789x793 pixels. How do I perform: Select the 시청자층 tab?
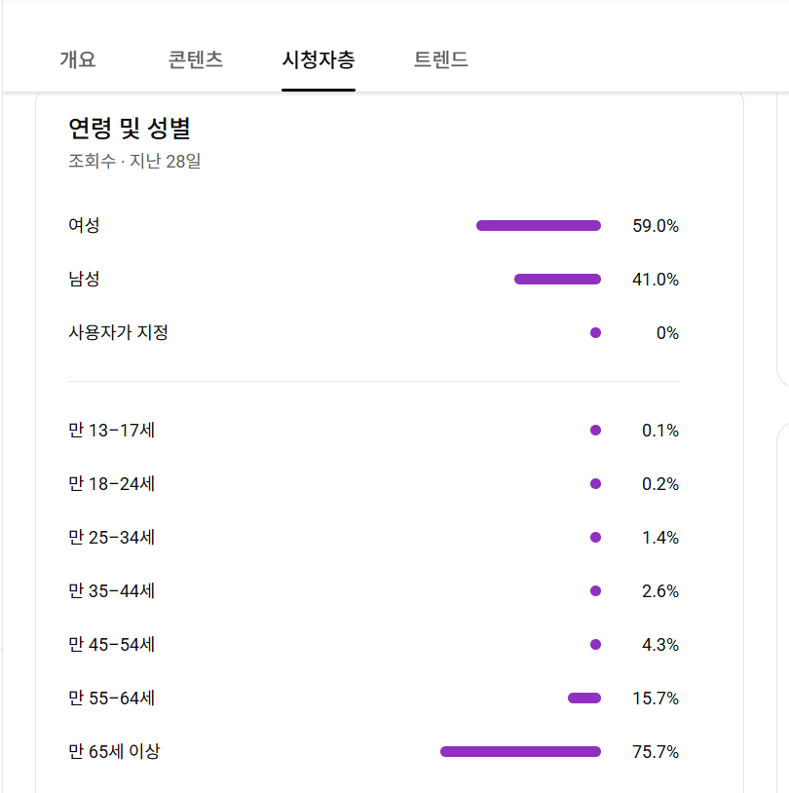click(319, 59)
